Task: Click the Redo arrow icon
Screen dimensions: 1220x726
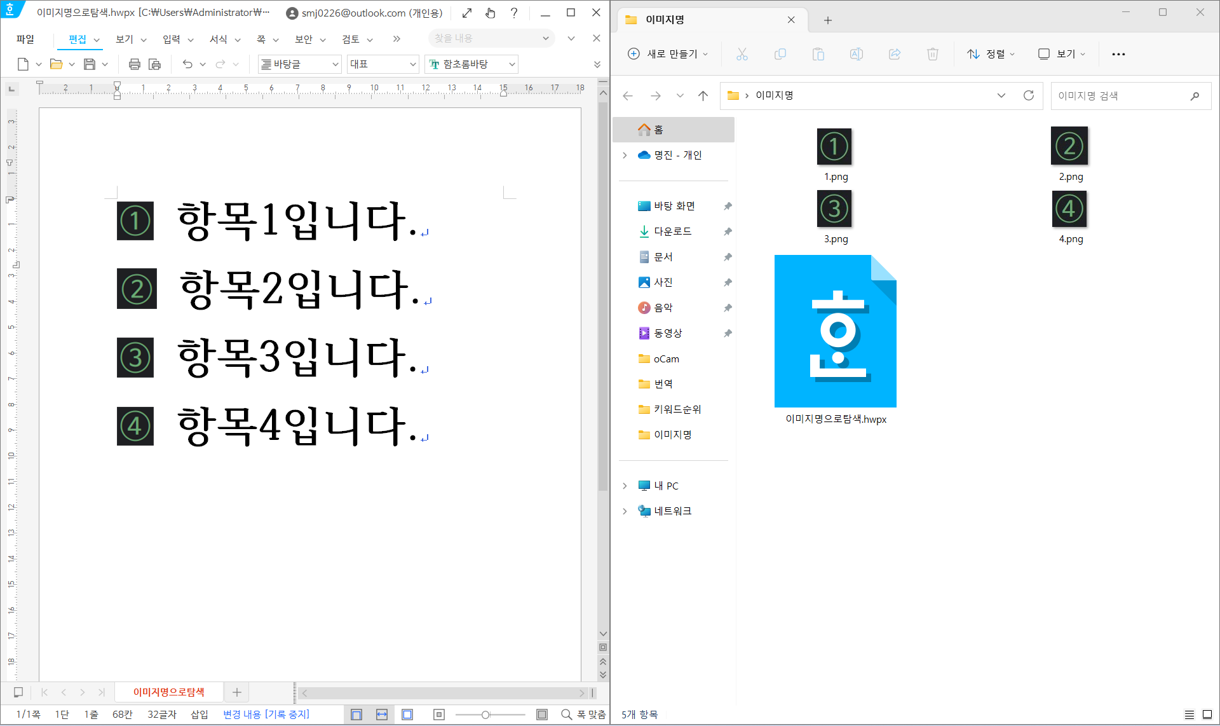Action: point(220,64)
